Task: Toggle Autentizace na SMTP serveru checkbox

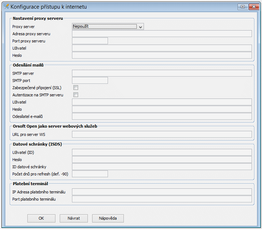Action: point(76,95)
